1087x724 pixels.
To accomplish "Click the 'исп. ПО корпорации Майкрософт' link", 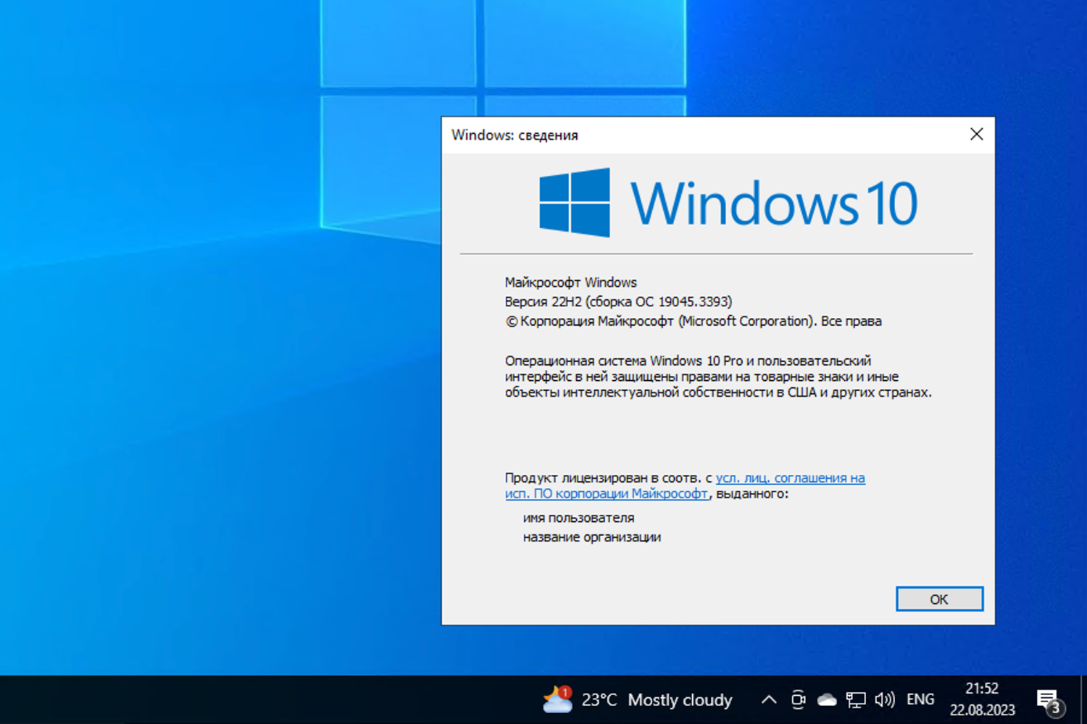I will pyautogui.click(x=606, y=494).
